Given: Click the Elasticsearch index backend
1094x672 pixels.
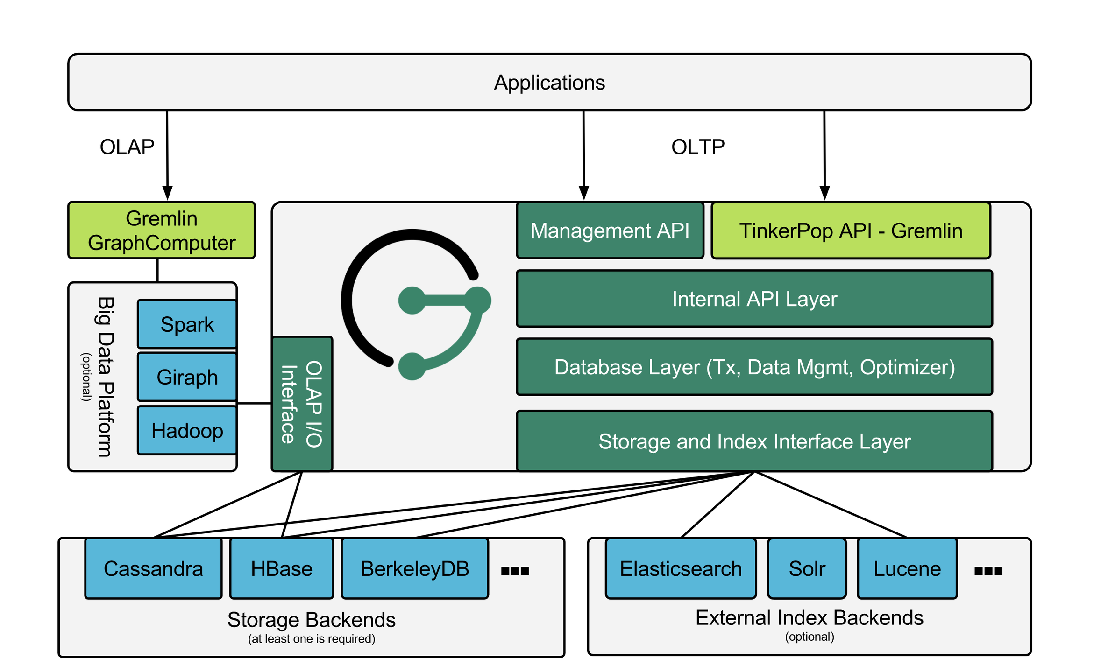Looking at the screenshot, I should [681, 568].
